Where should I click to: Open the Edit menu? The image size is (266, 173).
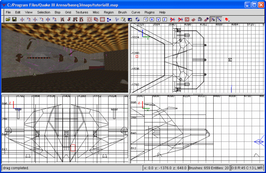point(17,12)
